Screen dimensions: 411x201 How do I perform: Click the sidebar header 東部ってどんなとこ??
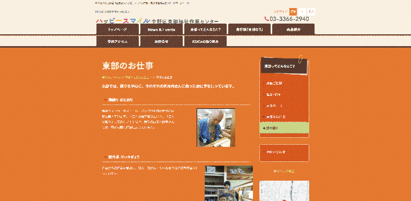coord(283,66)
